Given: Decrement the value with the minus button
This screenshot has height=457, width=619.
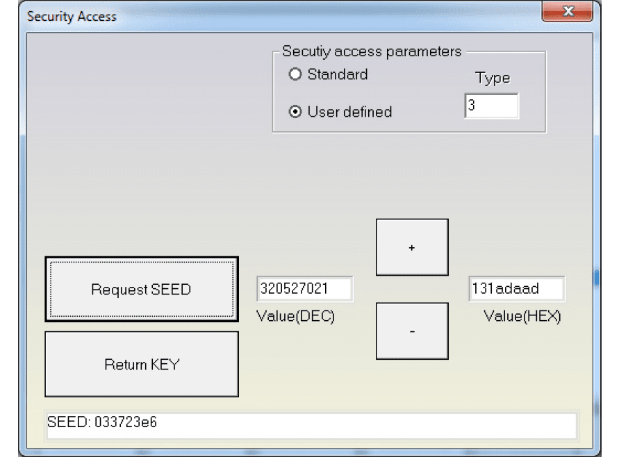Looking at the screenshot, I should [412, 331].
